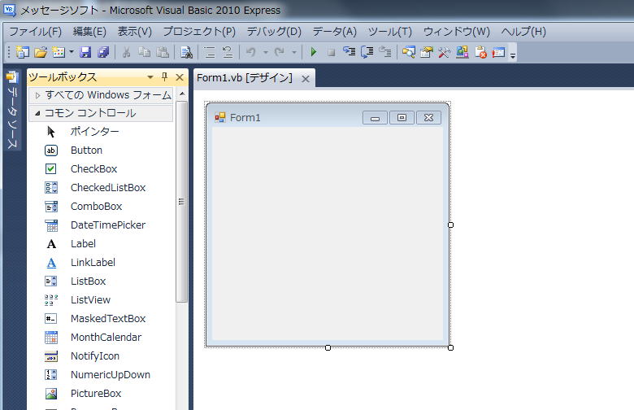This screenshot has height=410, width=634.
Task: Click the Immediate Window toolbar icon
Action: point(498,52)
